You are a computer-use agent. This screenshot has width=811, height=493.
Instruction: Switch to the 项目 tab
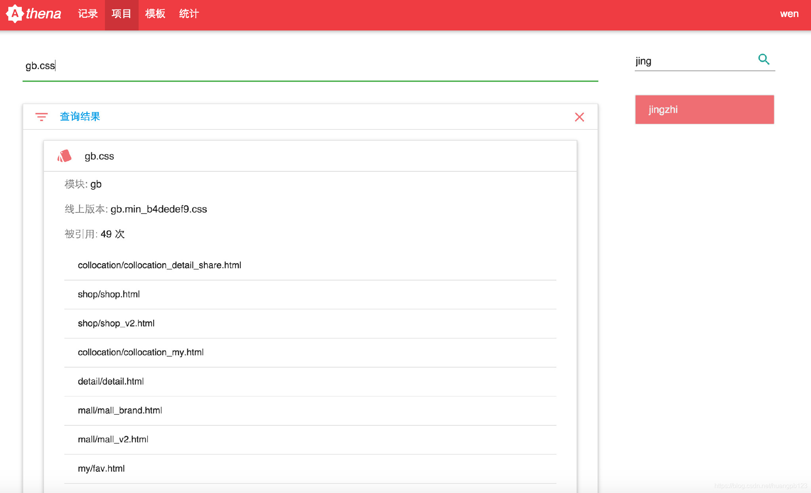121,14
